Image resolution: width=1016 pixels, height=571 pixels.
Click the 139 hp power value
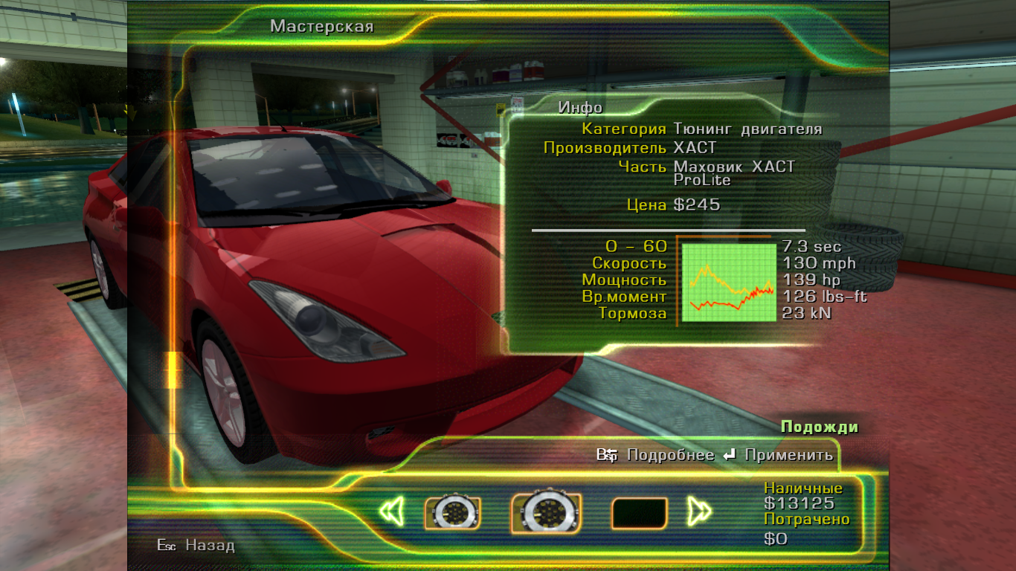[x=811, y=280]
